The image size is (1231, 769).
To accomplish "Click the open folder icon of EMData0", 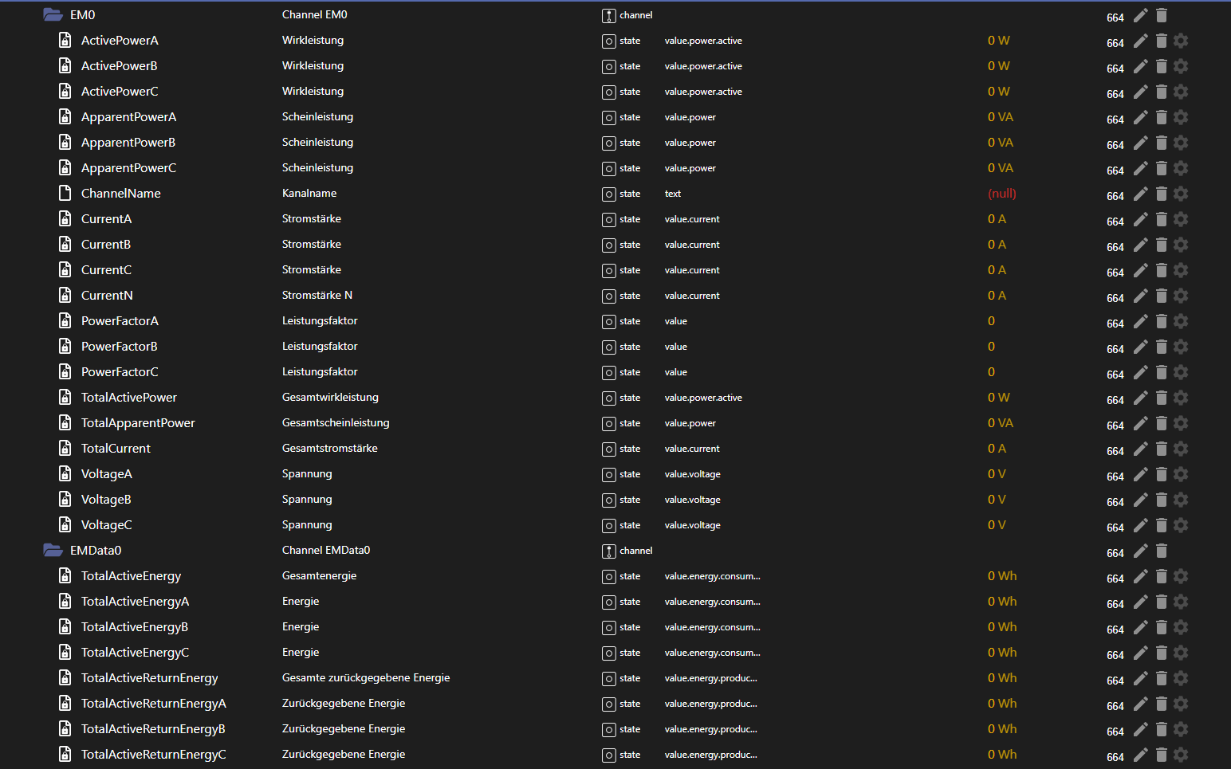I will (53, 550).
